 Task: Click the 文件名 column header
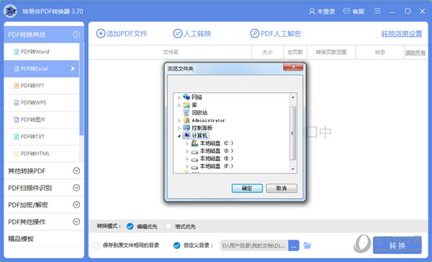(170, 52)
